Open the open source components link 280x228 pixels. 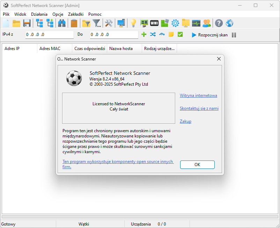point(118,164)
